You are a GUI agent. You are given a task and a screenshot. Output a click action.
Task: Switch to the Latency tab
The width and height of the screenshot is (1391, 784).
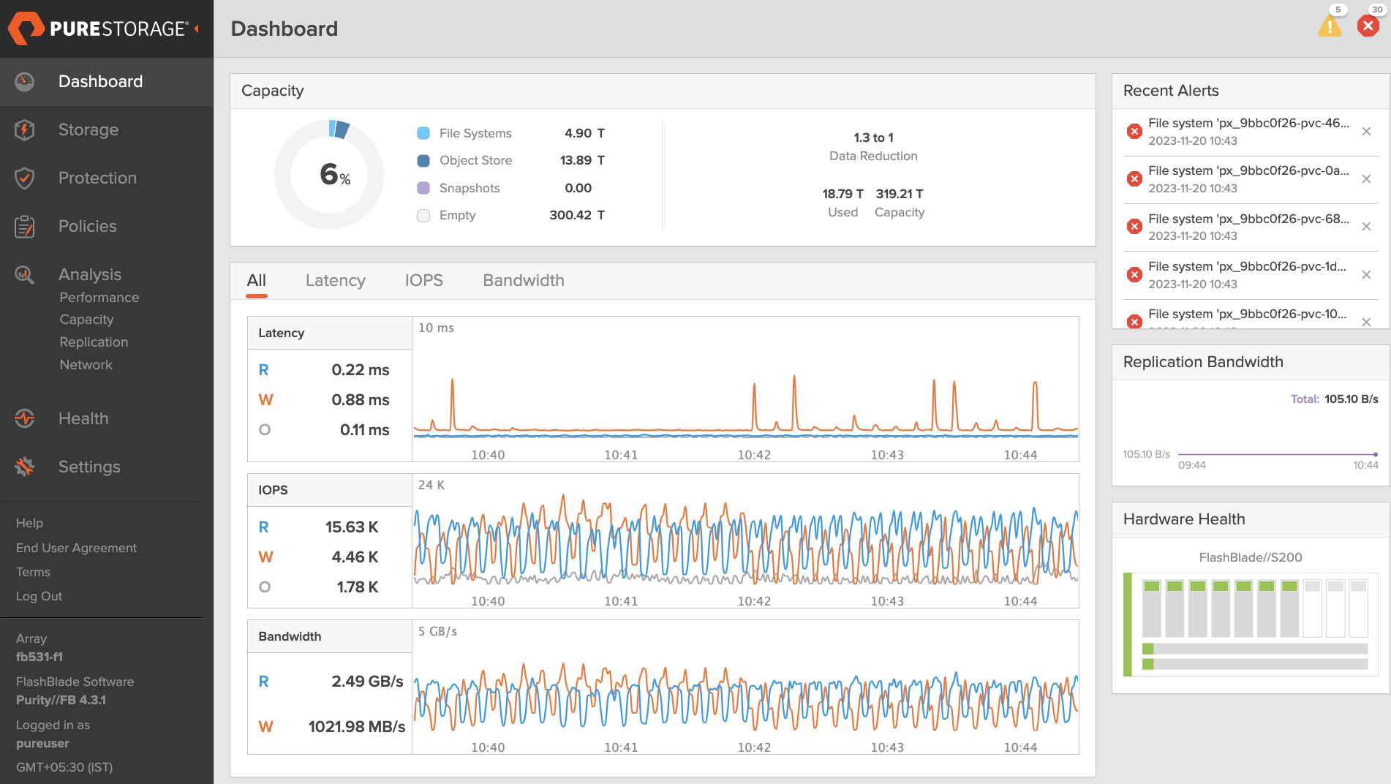(x=335, y=281)
